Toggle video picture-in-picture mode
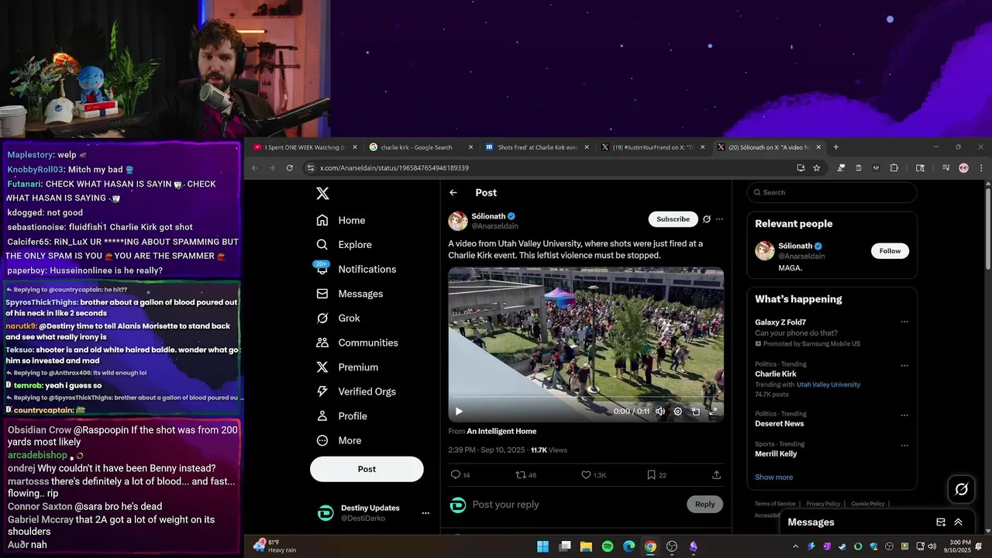 pos(695,412)
